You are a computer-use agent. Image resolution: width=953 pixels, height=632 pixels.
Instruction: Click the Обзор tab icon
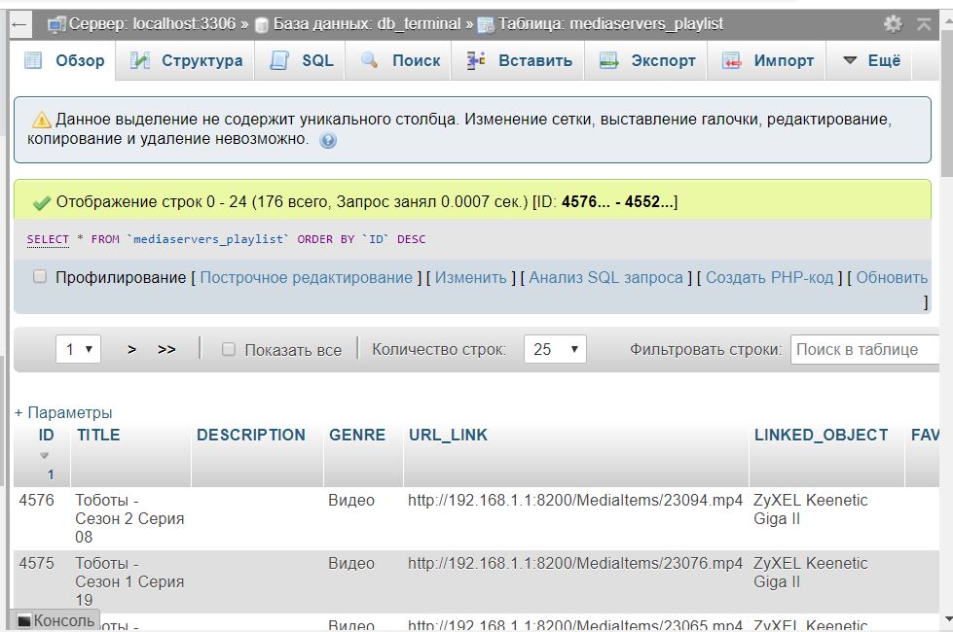[33, 60]
